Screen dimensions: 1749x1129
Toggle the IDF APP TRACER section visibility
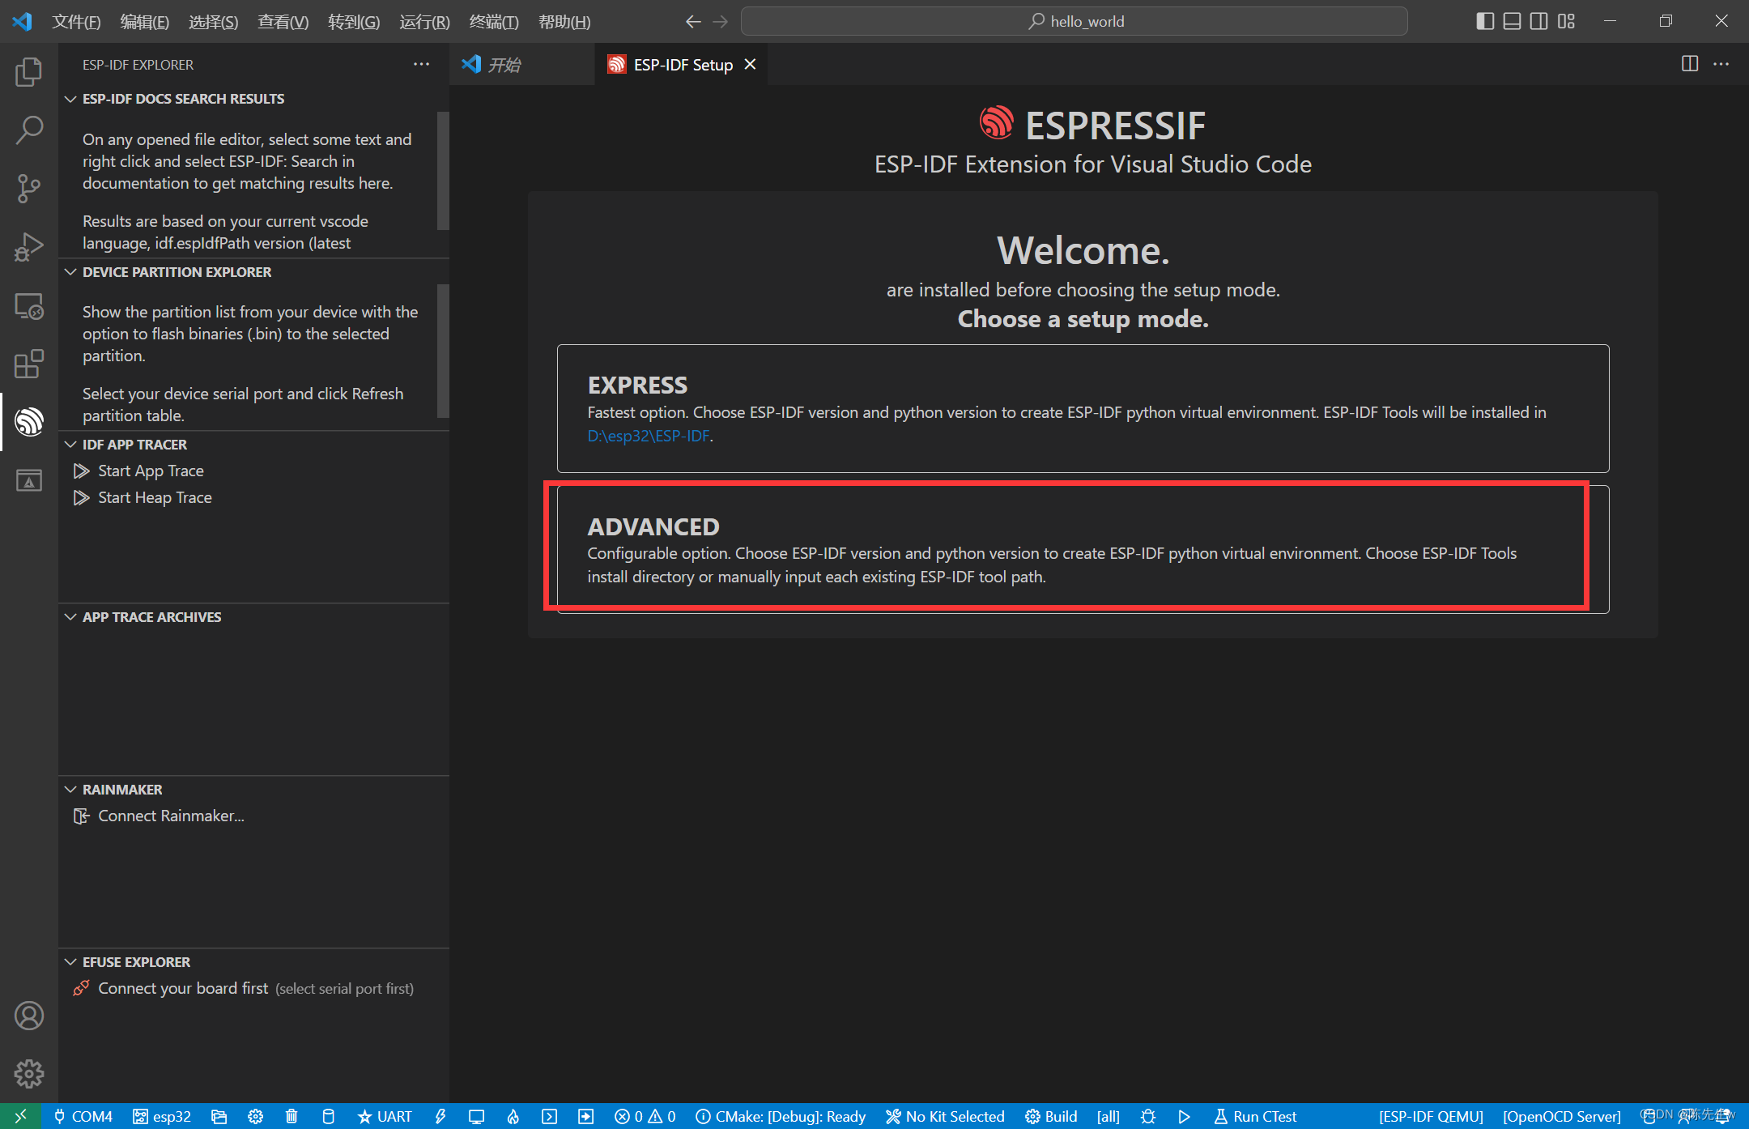tap(134, 444)
